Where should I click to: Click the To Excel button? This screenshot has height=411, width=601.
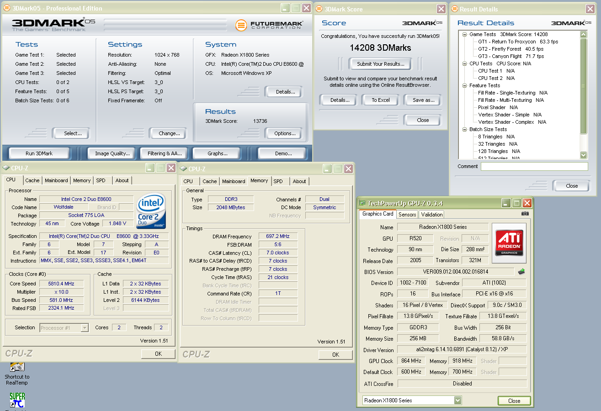381,100
